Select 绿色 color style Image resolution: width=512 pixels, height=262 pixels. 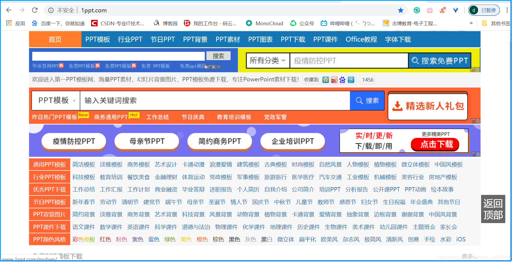pyautogui.click(x=170, y=239)
